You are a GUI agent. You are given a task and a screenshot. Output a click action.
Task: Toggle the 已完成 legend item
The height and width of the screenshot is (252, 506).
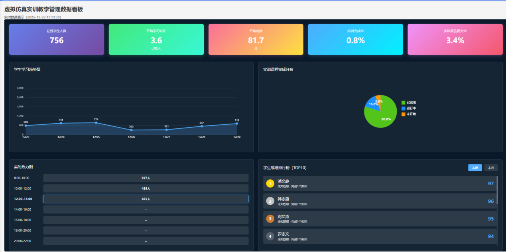(x=409, y=103)
